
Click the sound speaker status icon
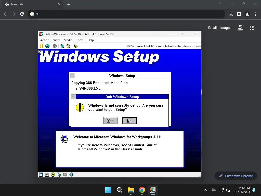(71, 175)
